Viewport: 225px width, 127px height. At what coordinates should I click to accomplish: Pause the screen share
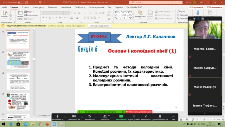[x=134, y=116]
